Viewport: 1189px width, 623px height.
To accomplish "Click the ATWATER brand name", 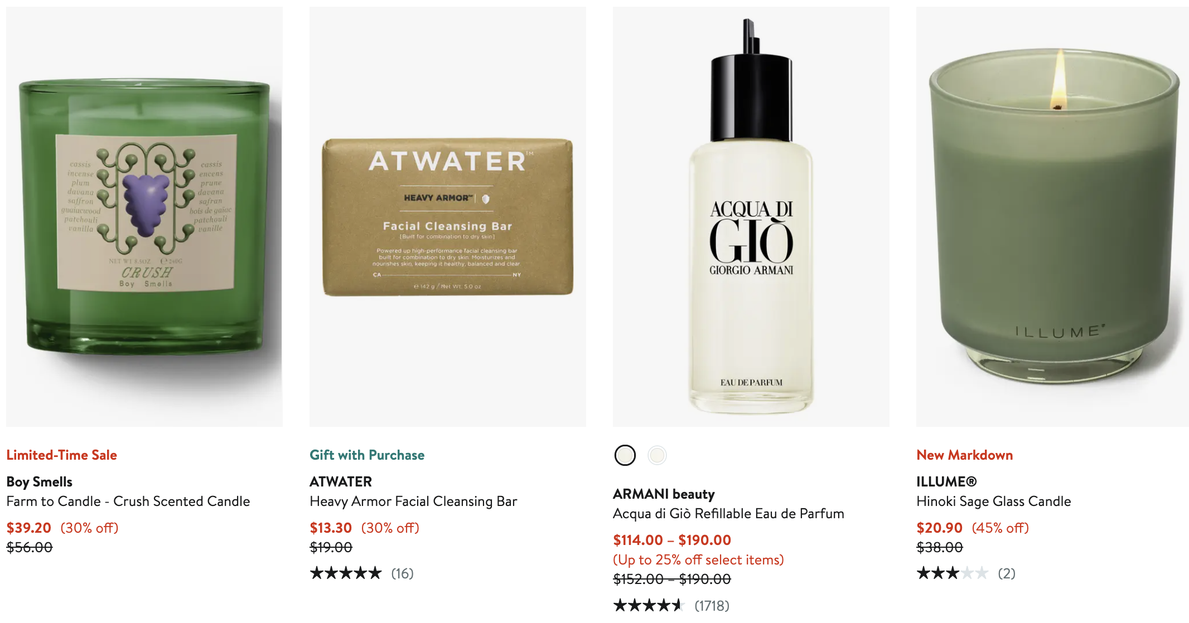I will [x=341, y=481].
